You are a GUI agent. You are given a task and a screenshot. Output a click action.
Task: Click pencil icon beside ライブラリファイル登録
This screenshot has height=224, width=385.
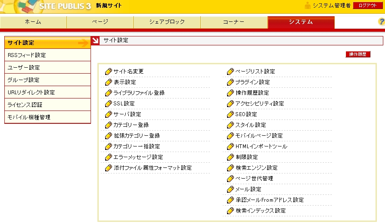pyautogui.click(x=109, y=93)
